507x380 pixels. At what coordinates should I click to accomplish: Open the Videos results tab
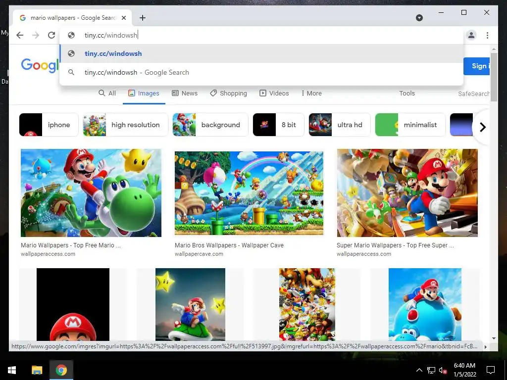pyautogui.click(x=274, y=94)
